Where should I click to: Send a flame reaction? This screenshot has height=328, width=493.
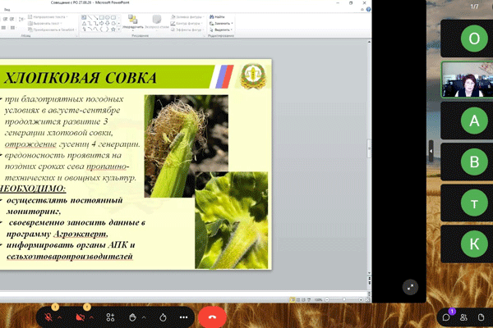(x=163, y=317)
